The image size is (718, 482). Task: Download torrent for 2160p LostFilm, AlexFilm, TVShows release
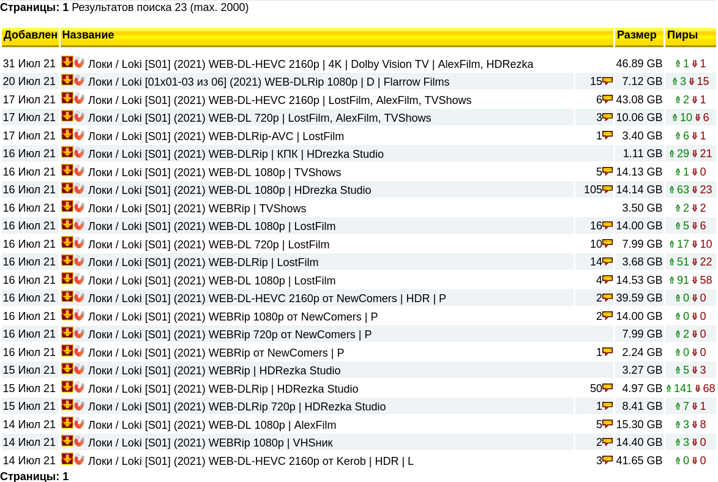[67, 98]
